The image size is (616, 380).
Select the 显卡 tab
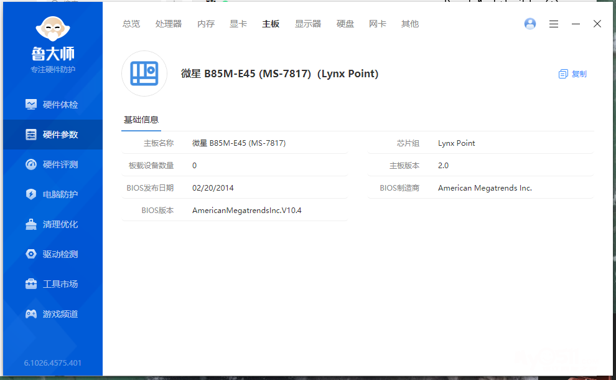[x=238, y=24]
